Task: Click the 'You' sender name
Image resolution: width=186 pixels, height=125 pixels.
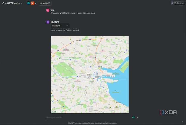Action: [x=53, y=10]
